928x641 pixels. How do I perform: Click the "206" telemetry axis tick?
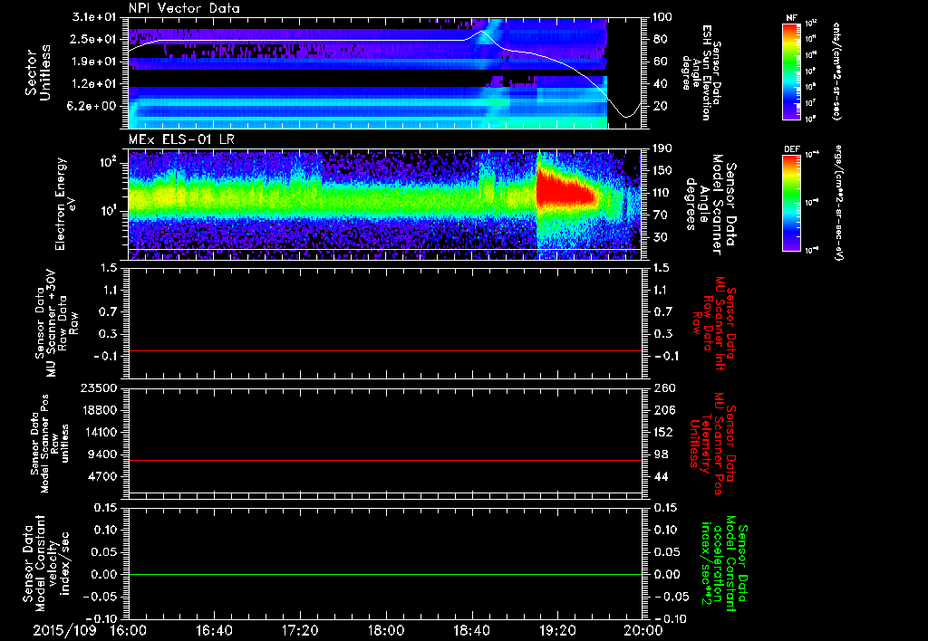point(663,410)
